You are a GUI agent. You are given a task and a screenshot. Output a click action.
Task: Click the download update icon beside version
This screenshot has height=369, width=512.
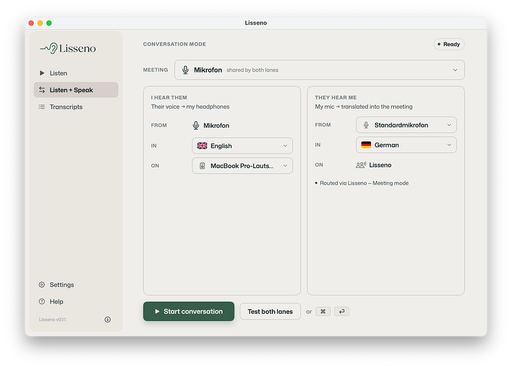107,319
